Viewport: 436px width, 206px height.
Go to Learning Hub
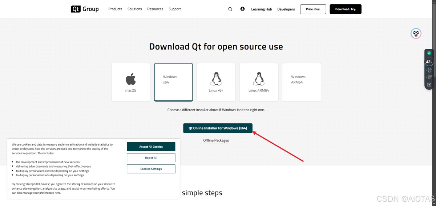262,9
